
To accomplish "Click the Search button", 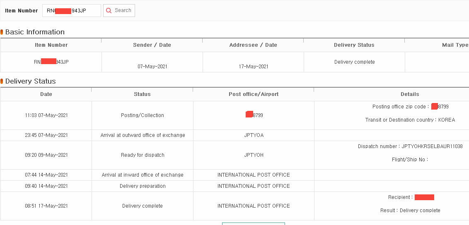I will coord(119,10).
